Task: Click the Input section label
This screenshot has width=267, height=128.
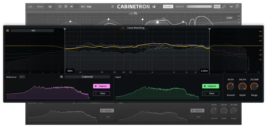Action: coord(118,77)
